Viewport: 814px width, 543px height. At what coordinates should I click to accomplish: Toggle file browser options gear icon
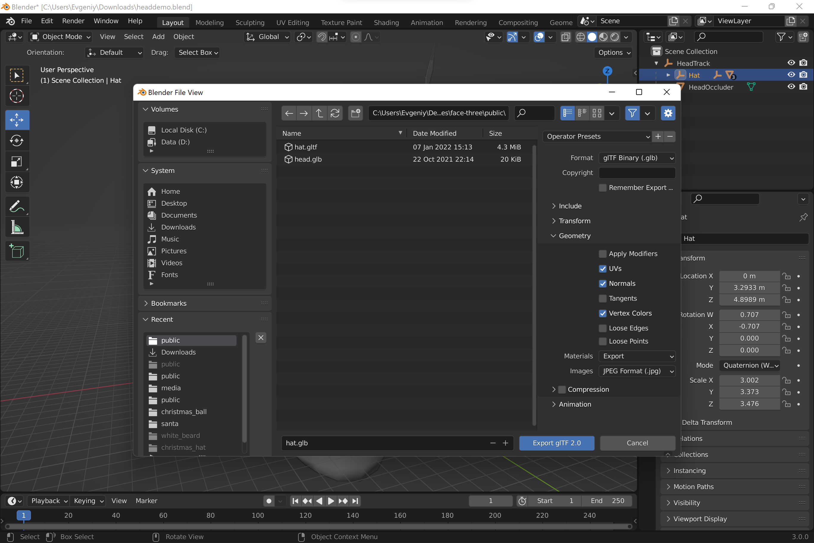click(x=668, y=113)
